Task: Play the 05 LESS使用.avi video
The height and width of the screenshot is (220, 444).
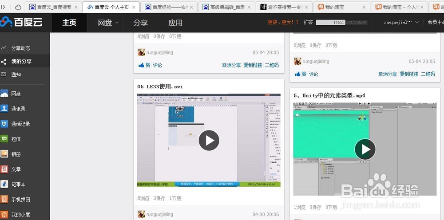Action: click(209, 140)
